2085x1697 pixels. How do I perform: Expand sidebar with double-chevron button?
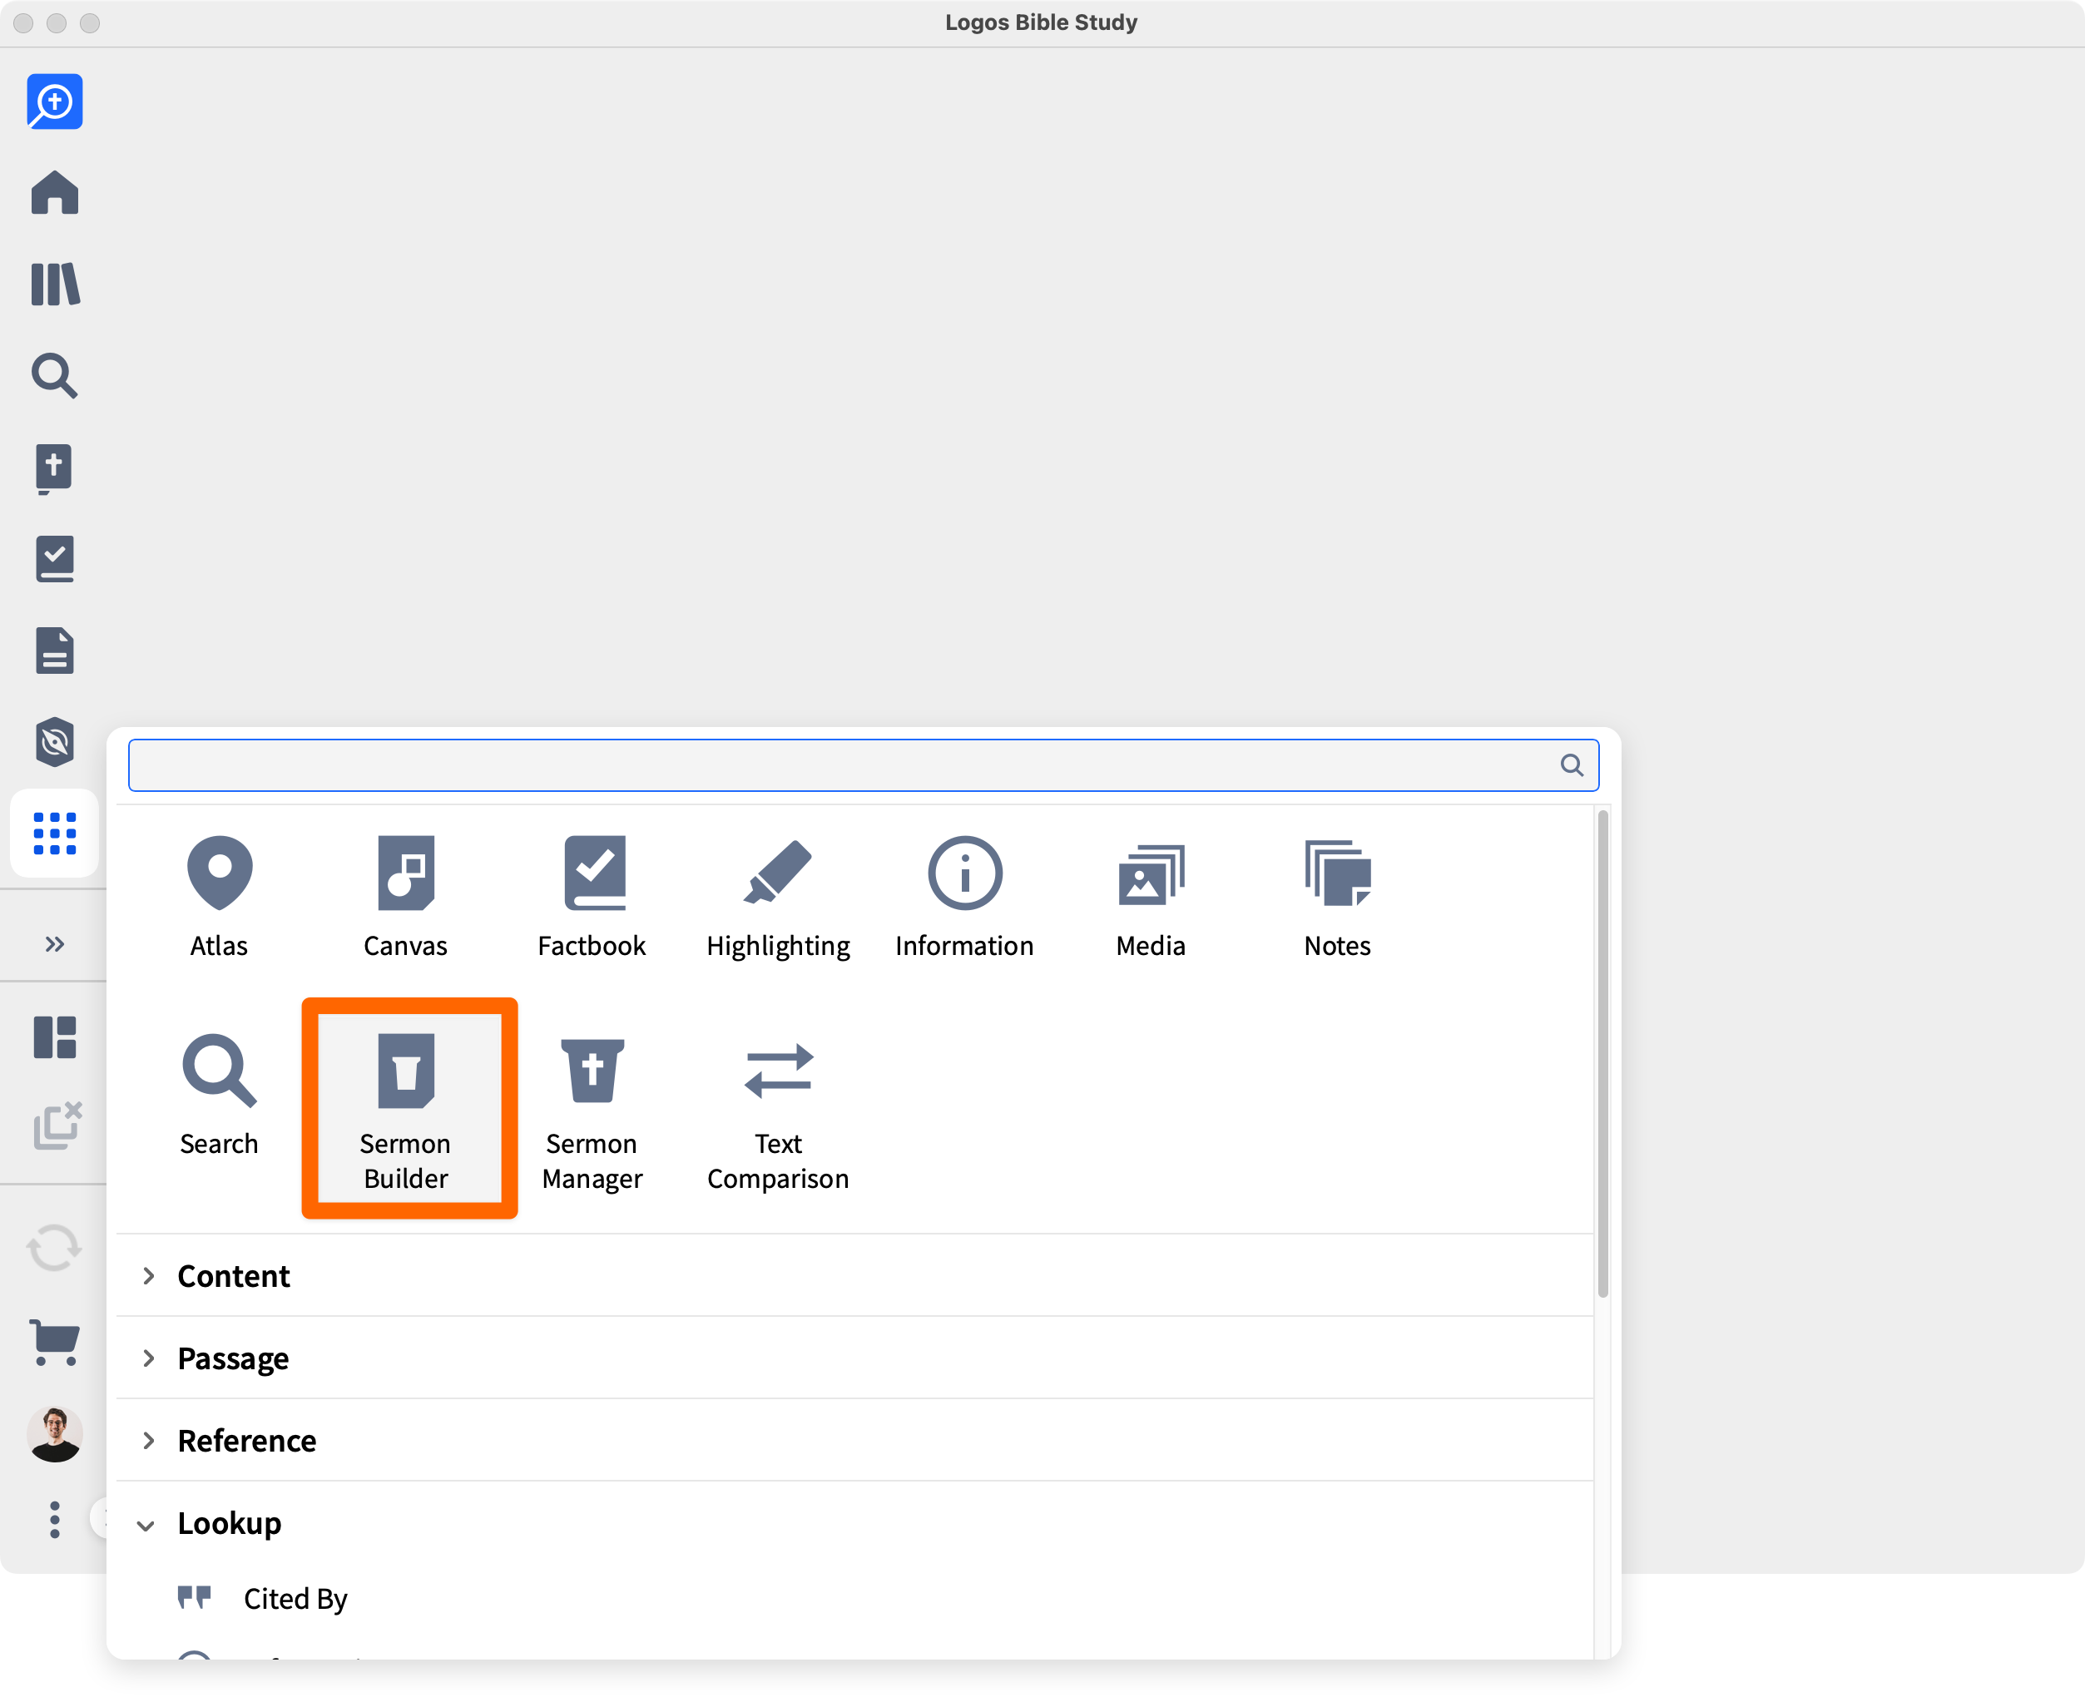pyautogui.click(x=55, y=944)
